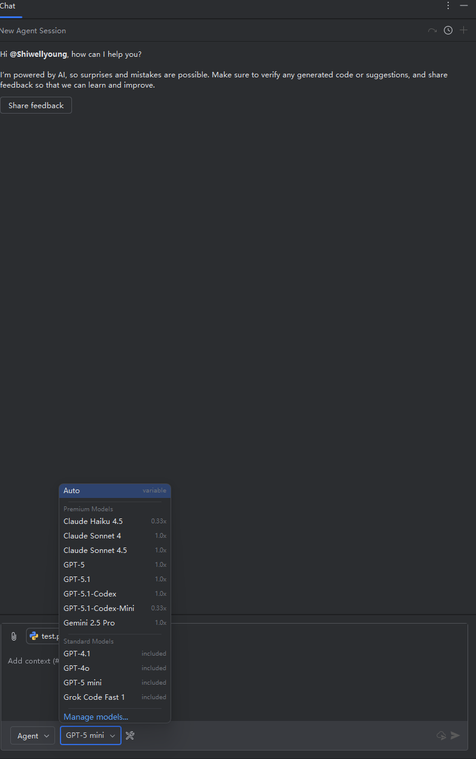Click the Share feedback button

point(36,105)
